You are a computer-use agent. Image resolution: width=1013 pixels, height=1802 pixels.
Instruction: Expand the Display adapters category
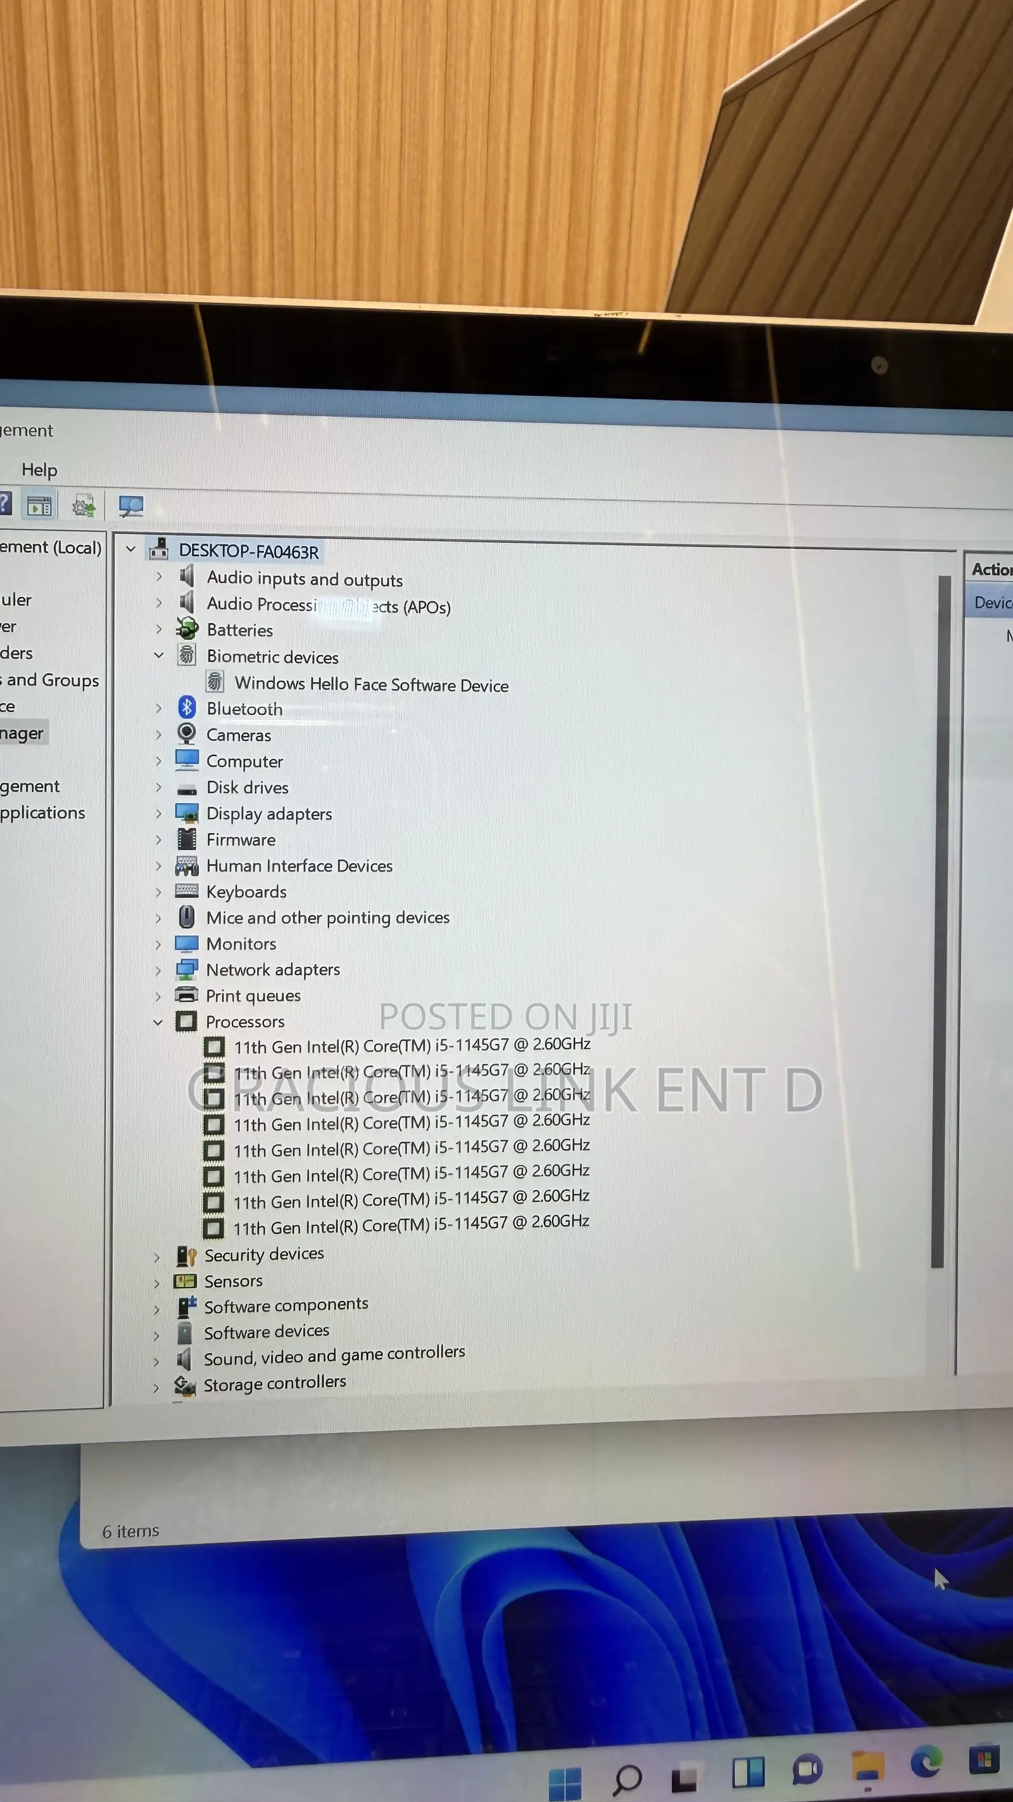click(x=159, y=813)
